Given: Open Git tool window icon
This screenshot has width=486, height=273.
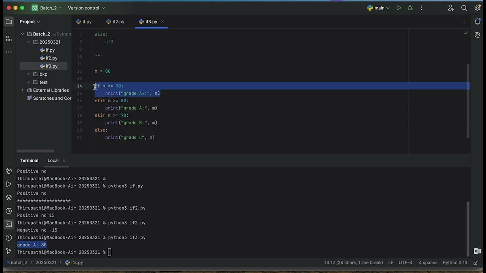Looking at the screenshot, I should pyautogui.click(x=9, y=251).
